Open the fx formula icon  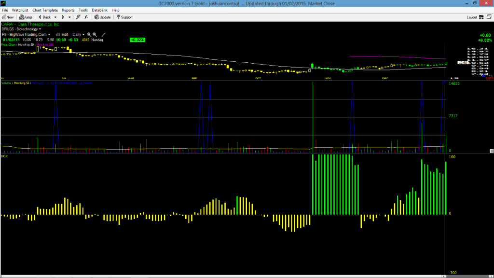(86, 17)
